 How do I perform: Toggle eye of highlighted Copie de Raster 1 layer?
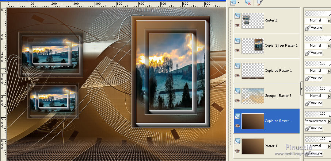(237, 126)
